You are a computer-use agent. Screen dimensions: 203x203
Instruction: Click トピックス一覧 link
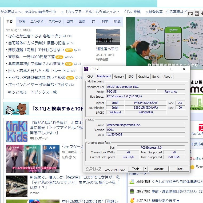(x=44, y=92)
